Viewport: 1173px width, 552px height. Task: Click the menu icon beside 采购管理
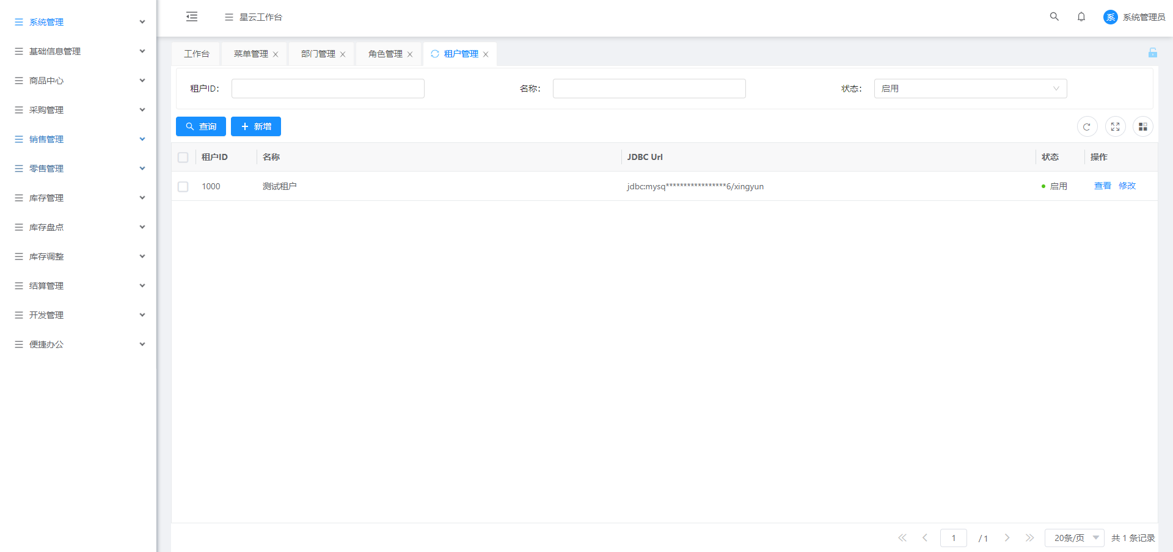point(19,110)
